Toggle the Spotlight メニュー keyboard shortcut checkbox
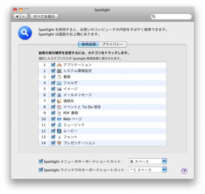This screenshot has width=205, height=194. click(x=41, y=161)
